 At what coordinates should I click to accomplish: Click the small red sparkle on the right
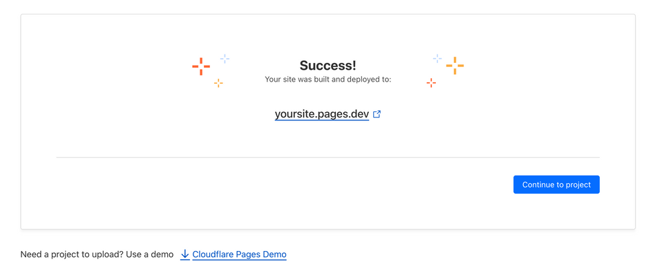pos(431,83)
